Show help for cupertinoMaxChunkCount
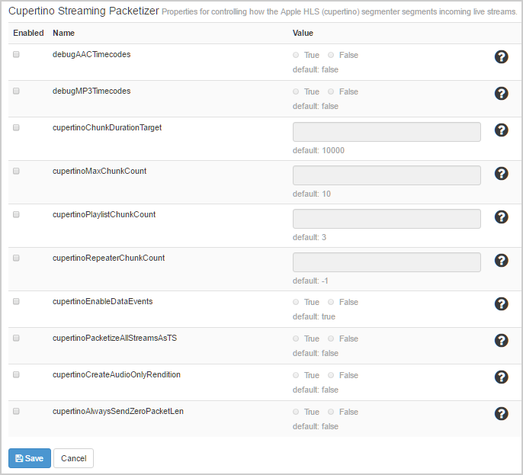Image resolution: width=523 pixels, height=475 pixels. (501, 174)
